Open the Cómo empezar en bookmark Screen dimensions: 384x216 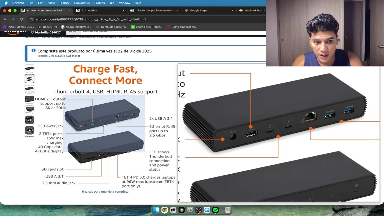(x=182, y=27)
